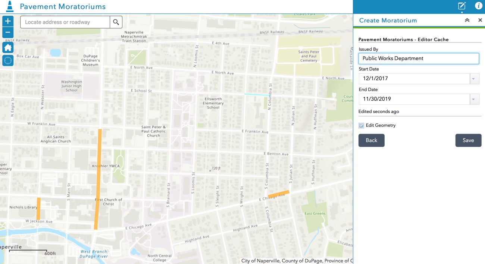Viewport: 485px width, 264px height.
Task: Click the Ellsworth Elementary School label
Action: point(213,103)
